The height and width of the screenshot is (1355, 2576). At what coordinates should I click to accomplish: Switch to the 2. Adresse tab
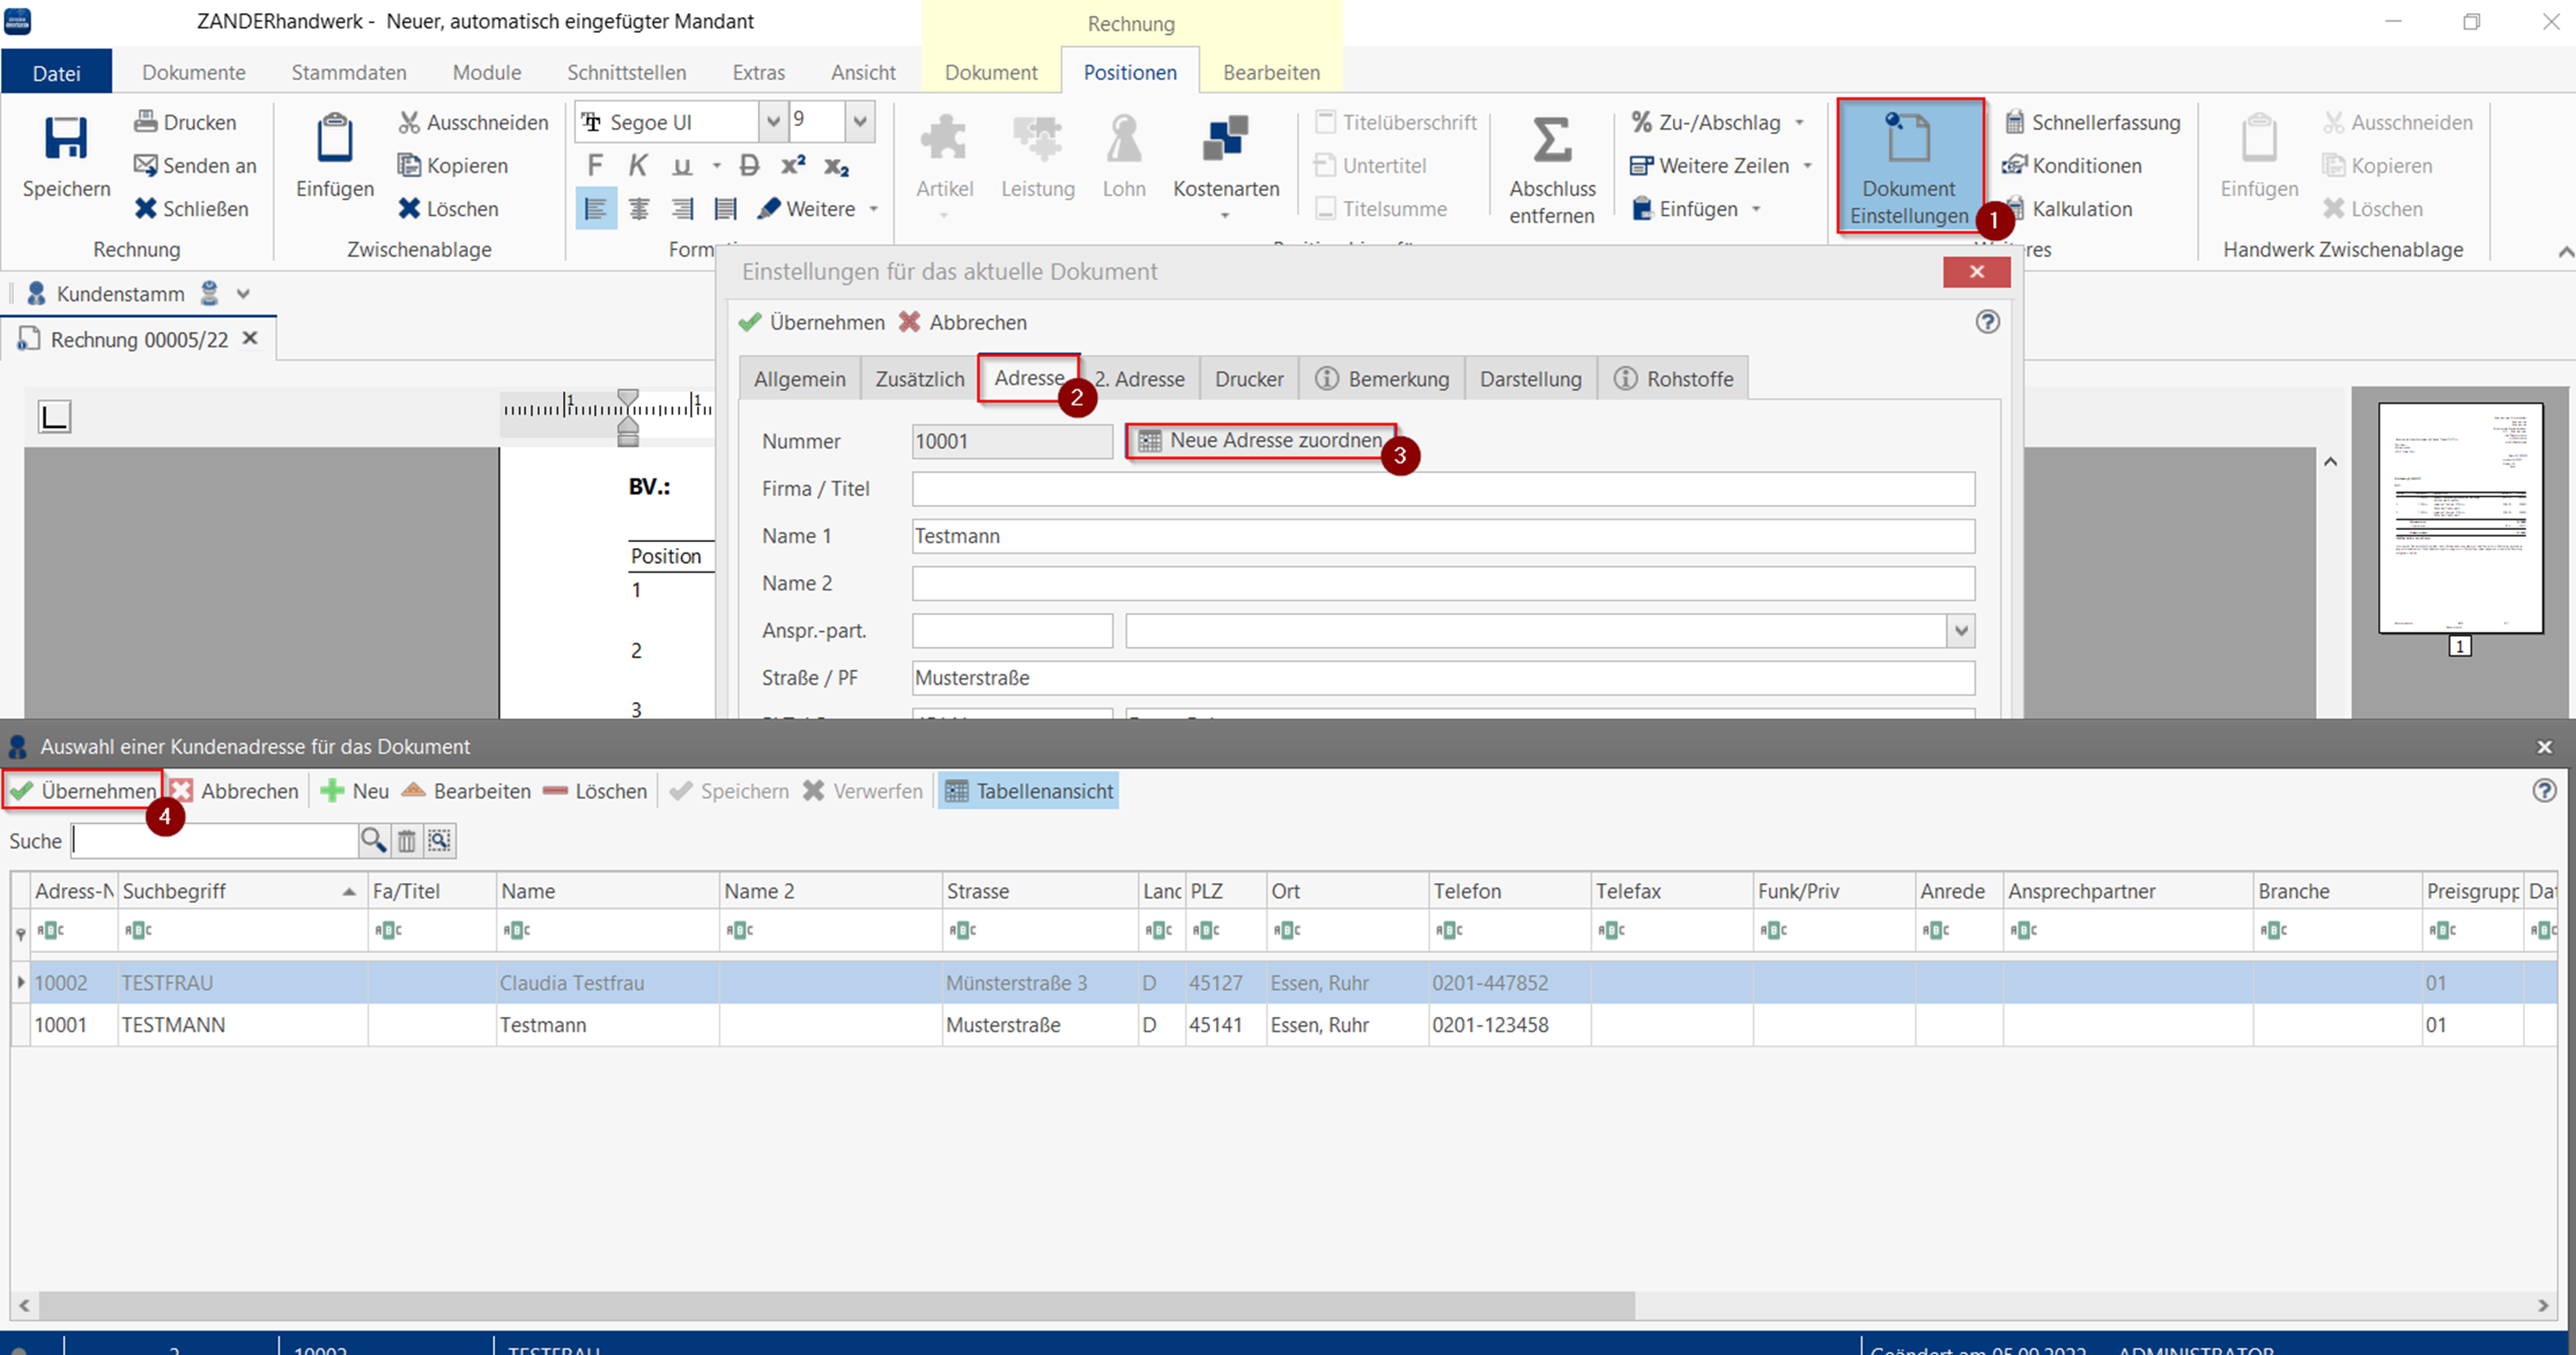[x=1139, y=379]
